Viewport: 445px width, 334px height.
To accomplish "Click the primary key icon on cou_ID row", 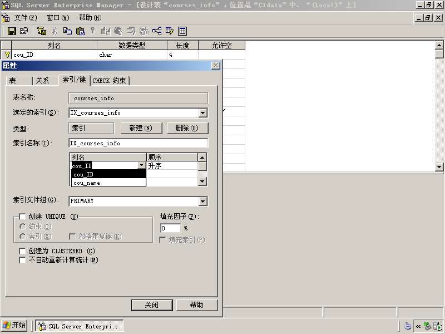I will 7,55.
